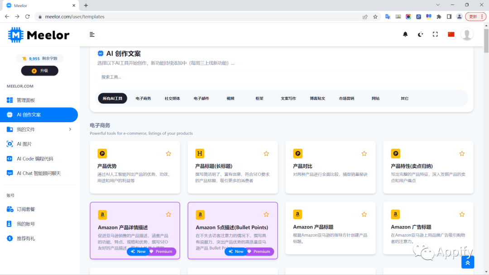The image size is (489, 275).
Task: Go back in the browser
Action: [x=7, y=16]
